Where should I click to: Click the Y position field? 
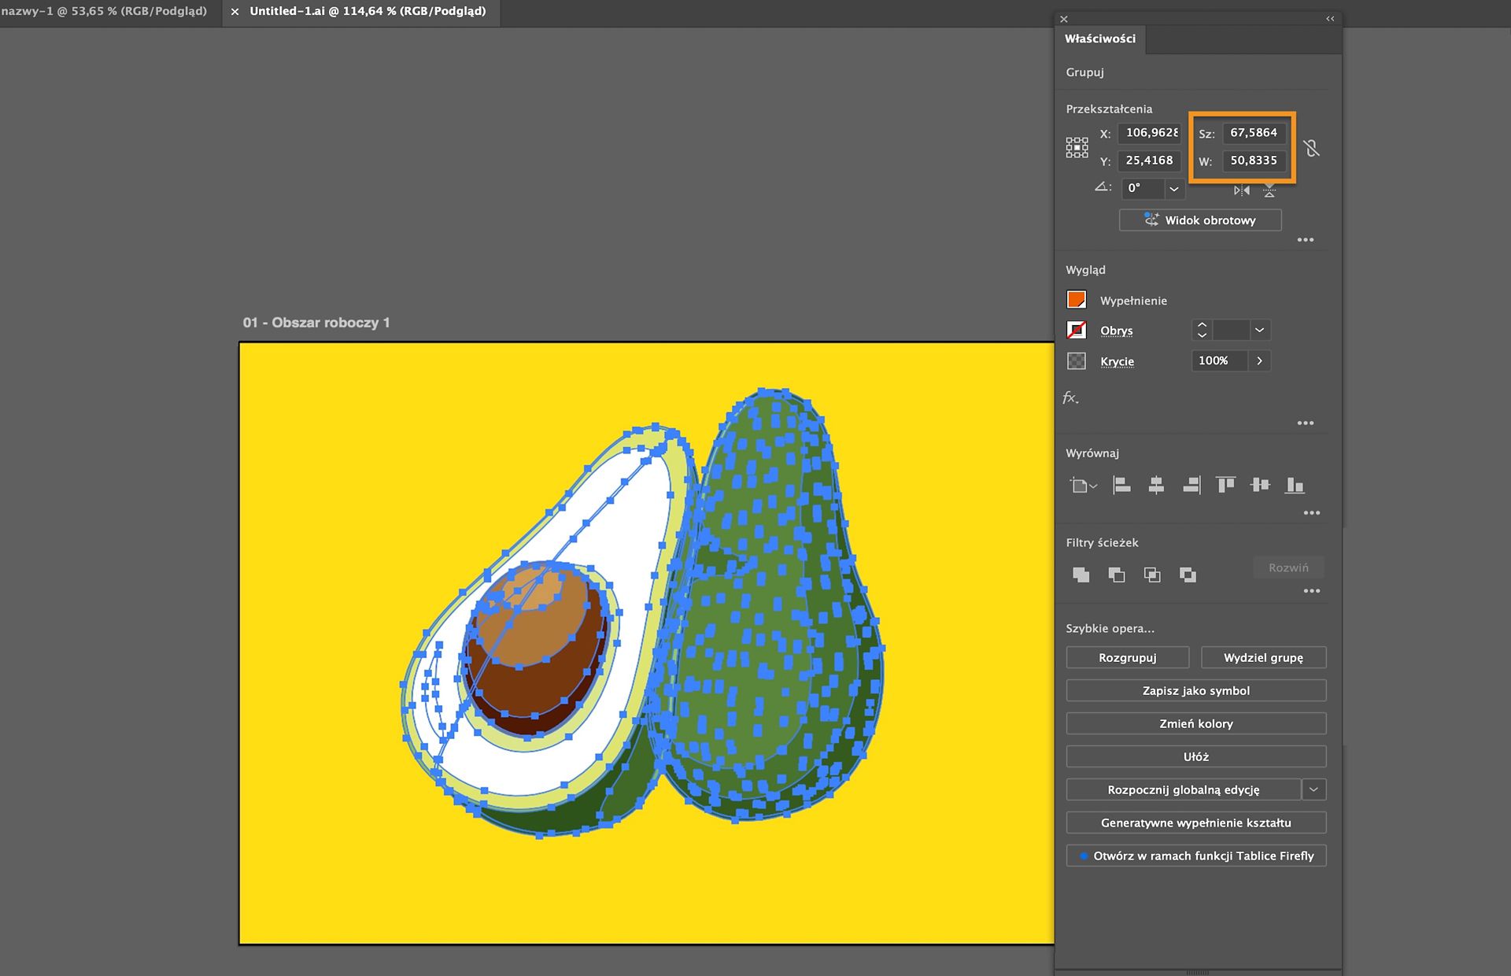1150,161
